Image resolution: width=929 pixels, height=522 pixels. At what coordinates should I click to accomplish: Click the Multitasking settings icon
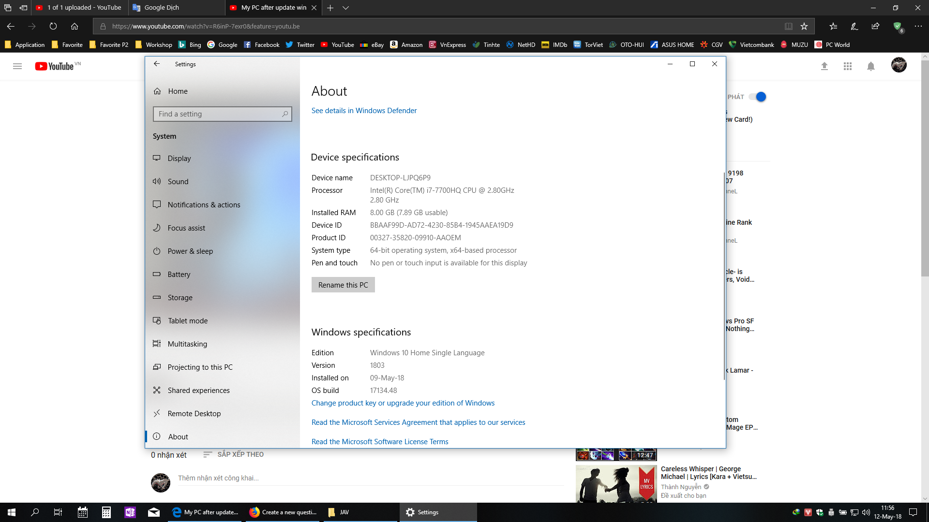click(x=157, y=344)
